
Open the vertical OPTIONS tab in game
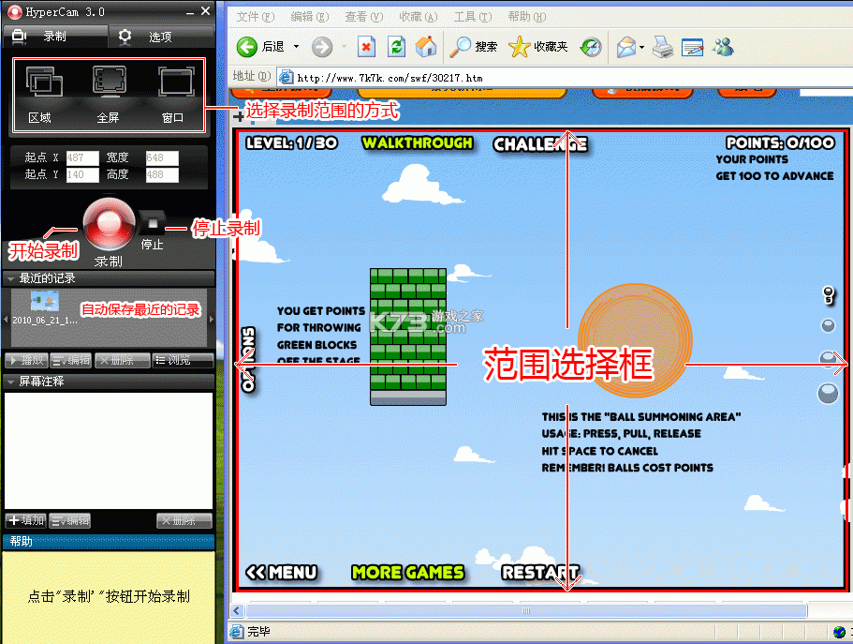(x=248, y=360)
